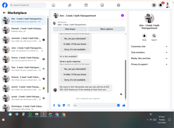The image size is (174, 128).
Task: Open the purple conversation info icon
Action: click(x=122, y=16)
